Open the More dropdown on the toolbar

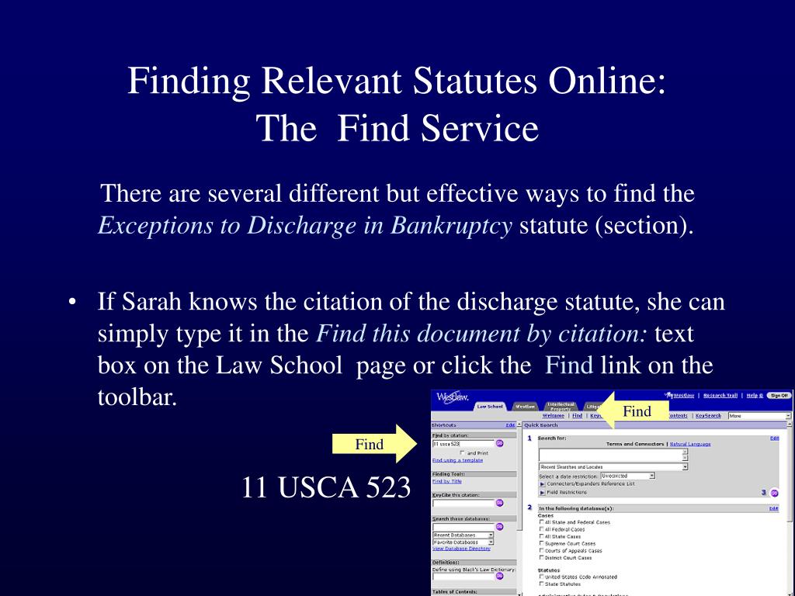tap(759, 416)
